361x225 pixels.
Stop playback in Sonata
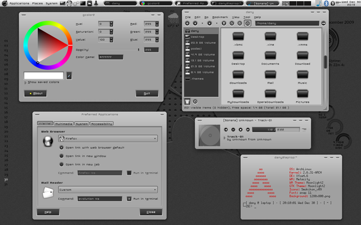pyautogui.click(x=241, y=130)
